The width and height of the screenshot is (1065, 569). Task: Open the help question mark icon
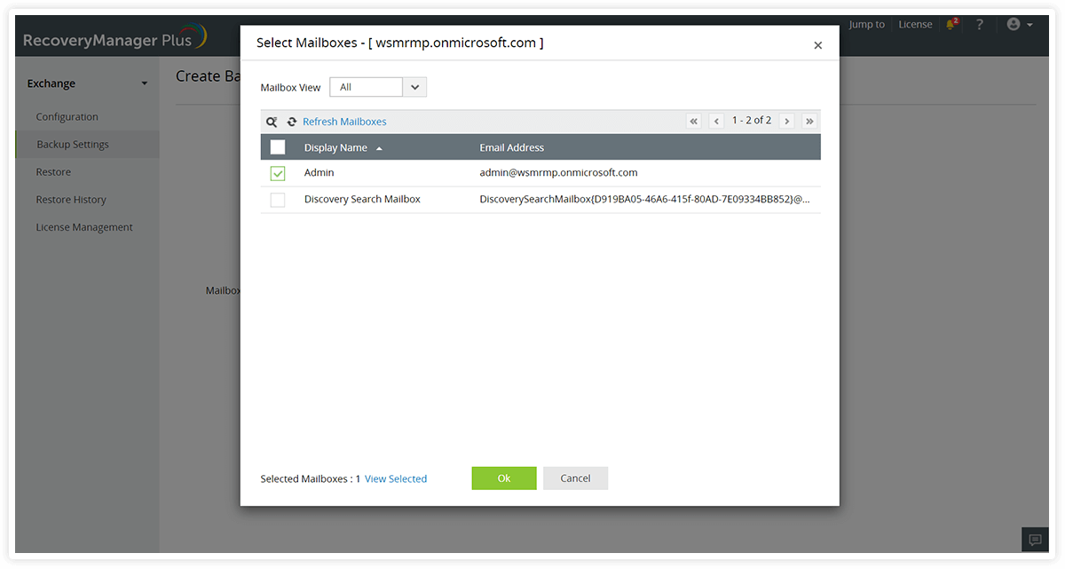click(980, 25)
